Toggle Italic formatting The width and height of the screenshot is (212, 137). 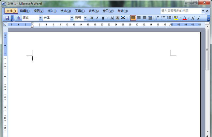[x=97, y=18]
